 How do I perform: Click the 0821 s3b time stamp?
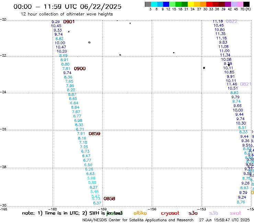point(246,84)
